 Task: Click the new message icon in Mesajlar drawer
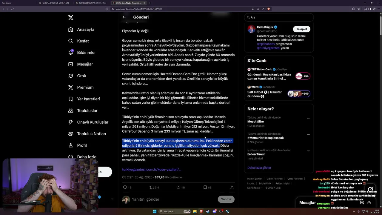tap(362, 202)
